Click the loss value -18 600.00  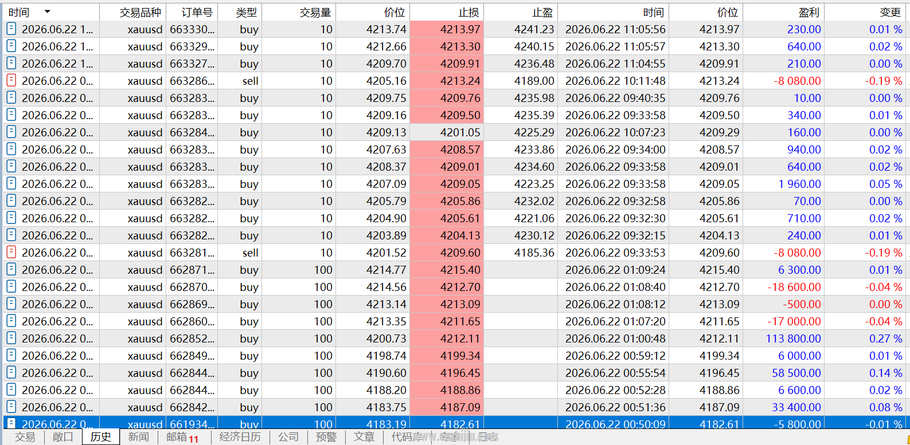(x=794, y=287)
